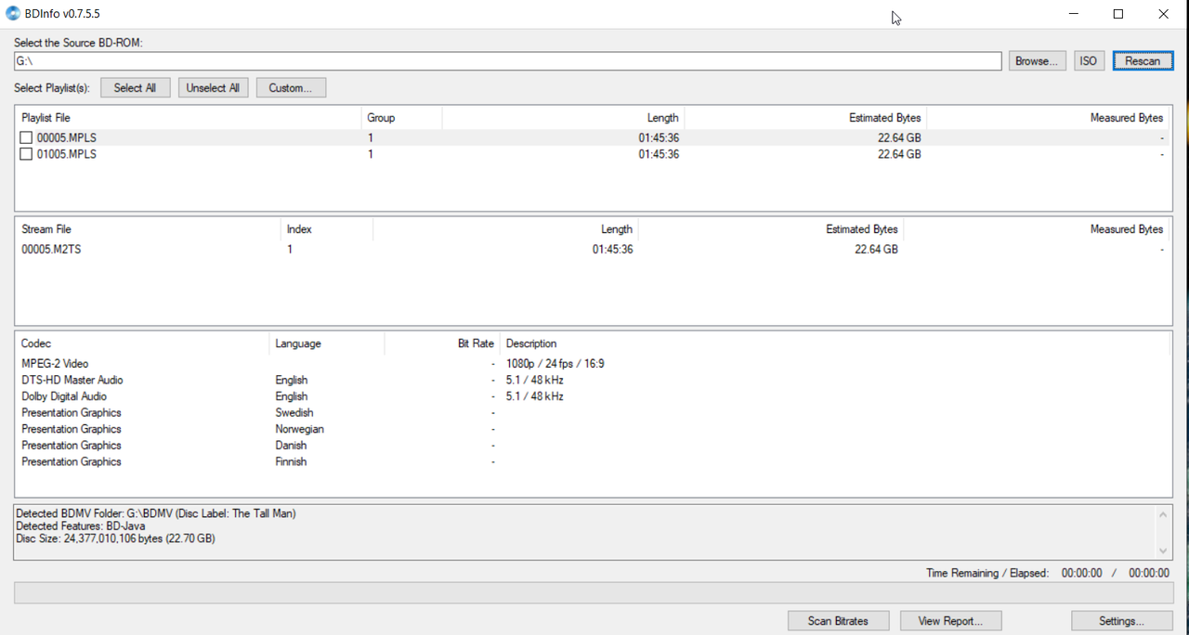
Task: Minimize the BDInfo window
Action: click(1074, 14)
